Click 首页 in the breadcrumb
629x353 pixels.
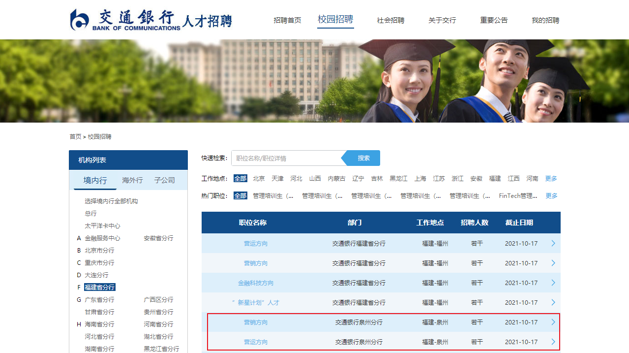(75, 136)
